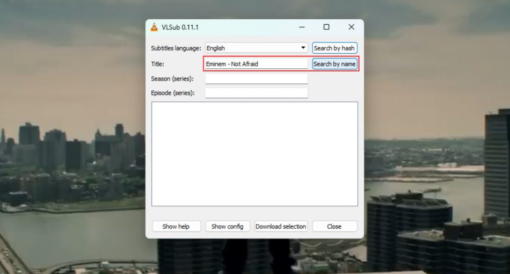The image size is (510, 274).
Task: Click the Episode (series) input field
Action: pyautogui.click(x=256, y=93)
